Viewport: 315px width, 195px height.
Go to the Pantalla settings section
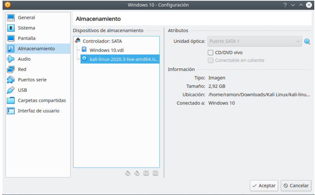pos(27,38)
